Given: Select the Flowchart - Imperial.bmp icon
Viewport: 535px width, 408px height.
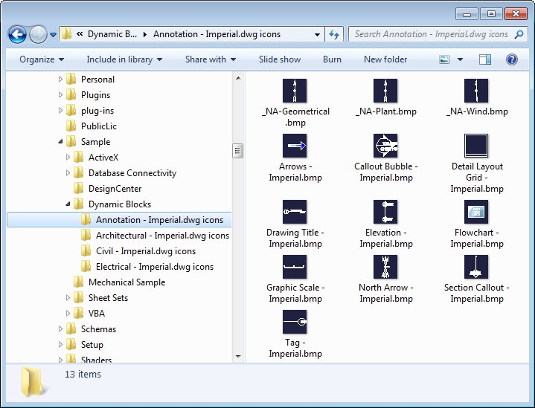Looking at the screenshot, I should (x=476, y=212).
